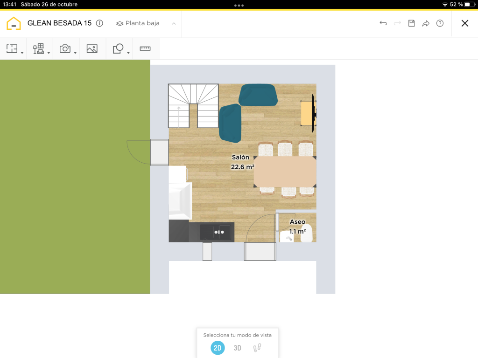This screenshot has height=358, width=478.
Task: Open the floor plan walls tool
Action: pos(12,48)
